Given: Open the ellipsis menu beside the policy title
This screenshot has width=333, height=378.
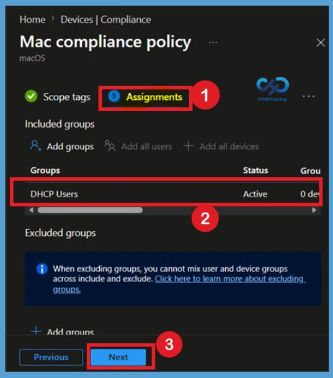Looking at the screenshot, I should pyautogui.click(x=213, y=42).
